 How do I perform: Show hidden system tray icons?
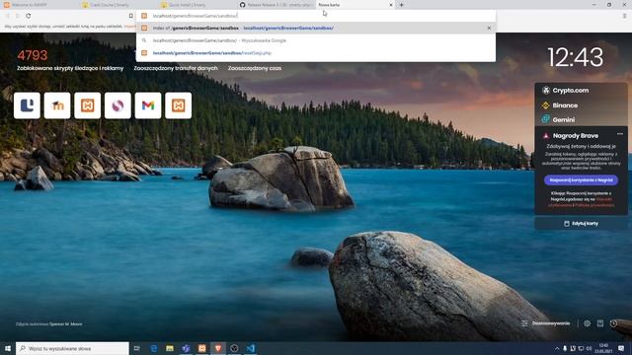click(x=557, y=348)
